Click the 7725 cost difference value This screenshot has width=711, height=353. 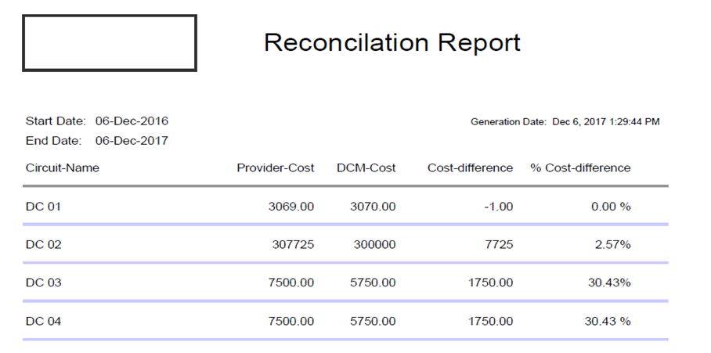point(499,244)
